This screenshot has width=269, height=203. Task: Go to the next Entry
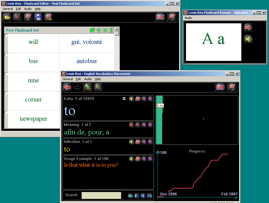[x=150, y=99]
